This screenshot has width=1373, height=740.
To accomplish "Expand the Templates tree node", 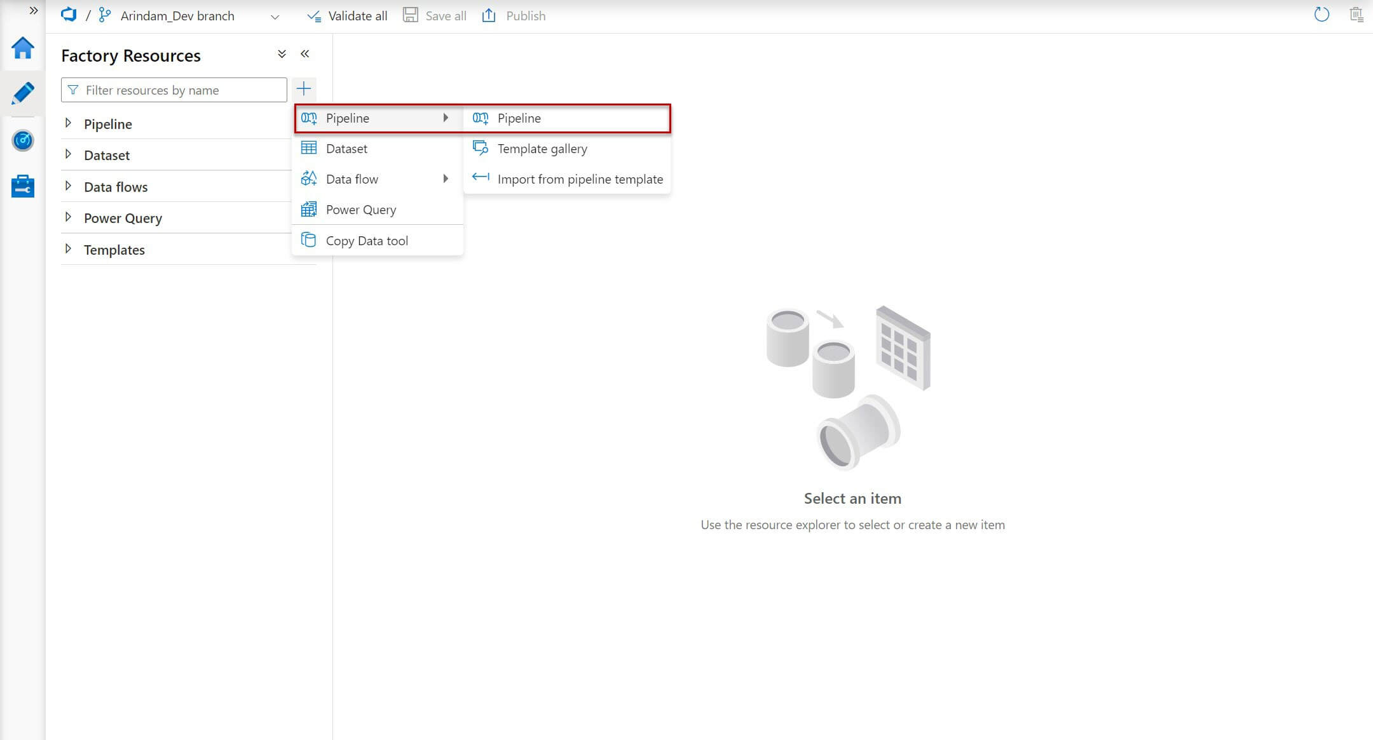I will click(x=68, y=249).
